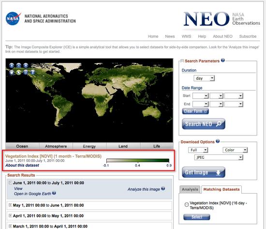
Task: Click the Vegetation Index [NDVI] dataset title
Action: coord(53,156)
